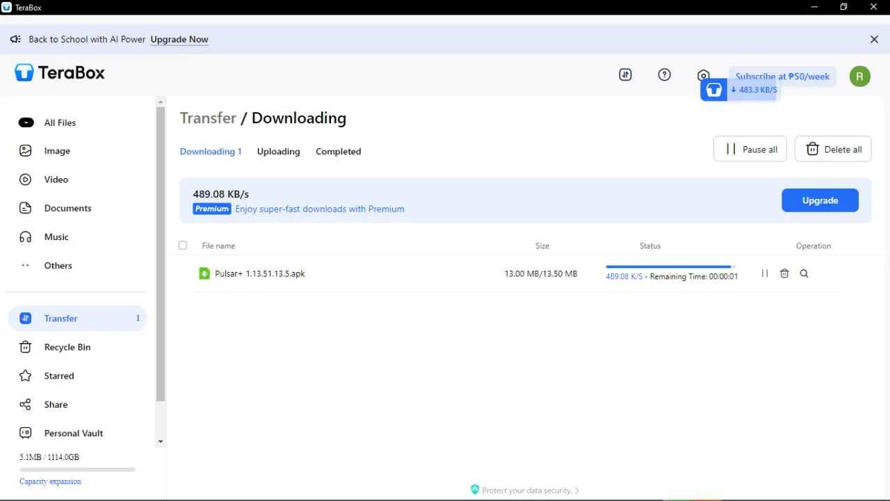
Task: Click the Premium badge label
Action: coord(212,209)
